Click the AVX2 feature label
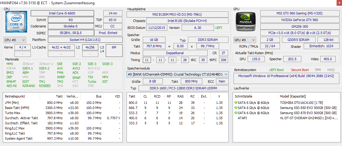This screenshot has height=146, width=342. 76,68
